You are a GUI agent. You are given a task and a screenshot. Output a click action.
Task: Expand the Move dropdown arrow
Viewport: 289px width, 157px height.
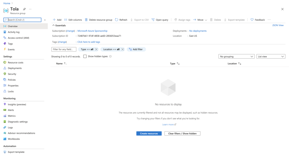(x=206, y=20)
